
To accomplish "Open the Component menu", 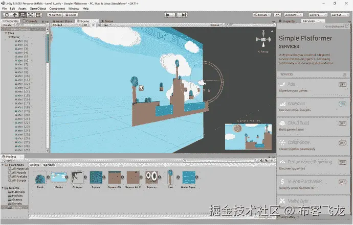I will [57, 9].
